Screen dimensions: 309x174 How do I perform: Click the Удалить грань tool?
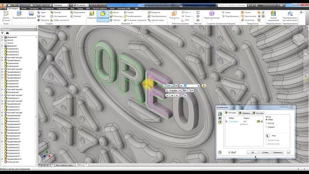(155, 20)
